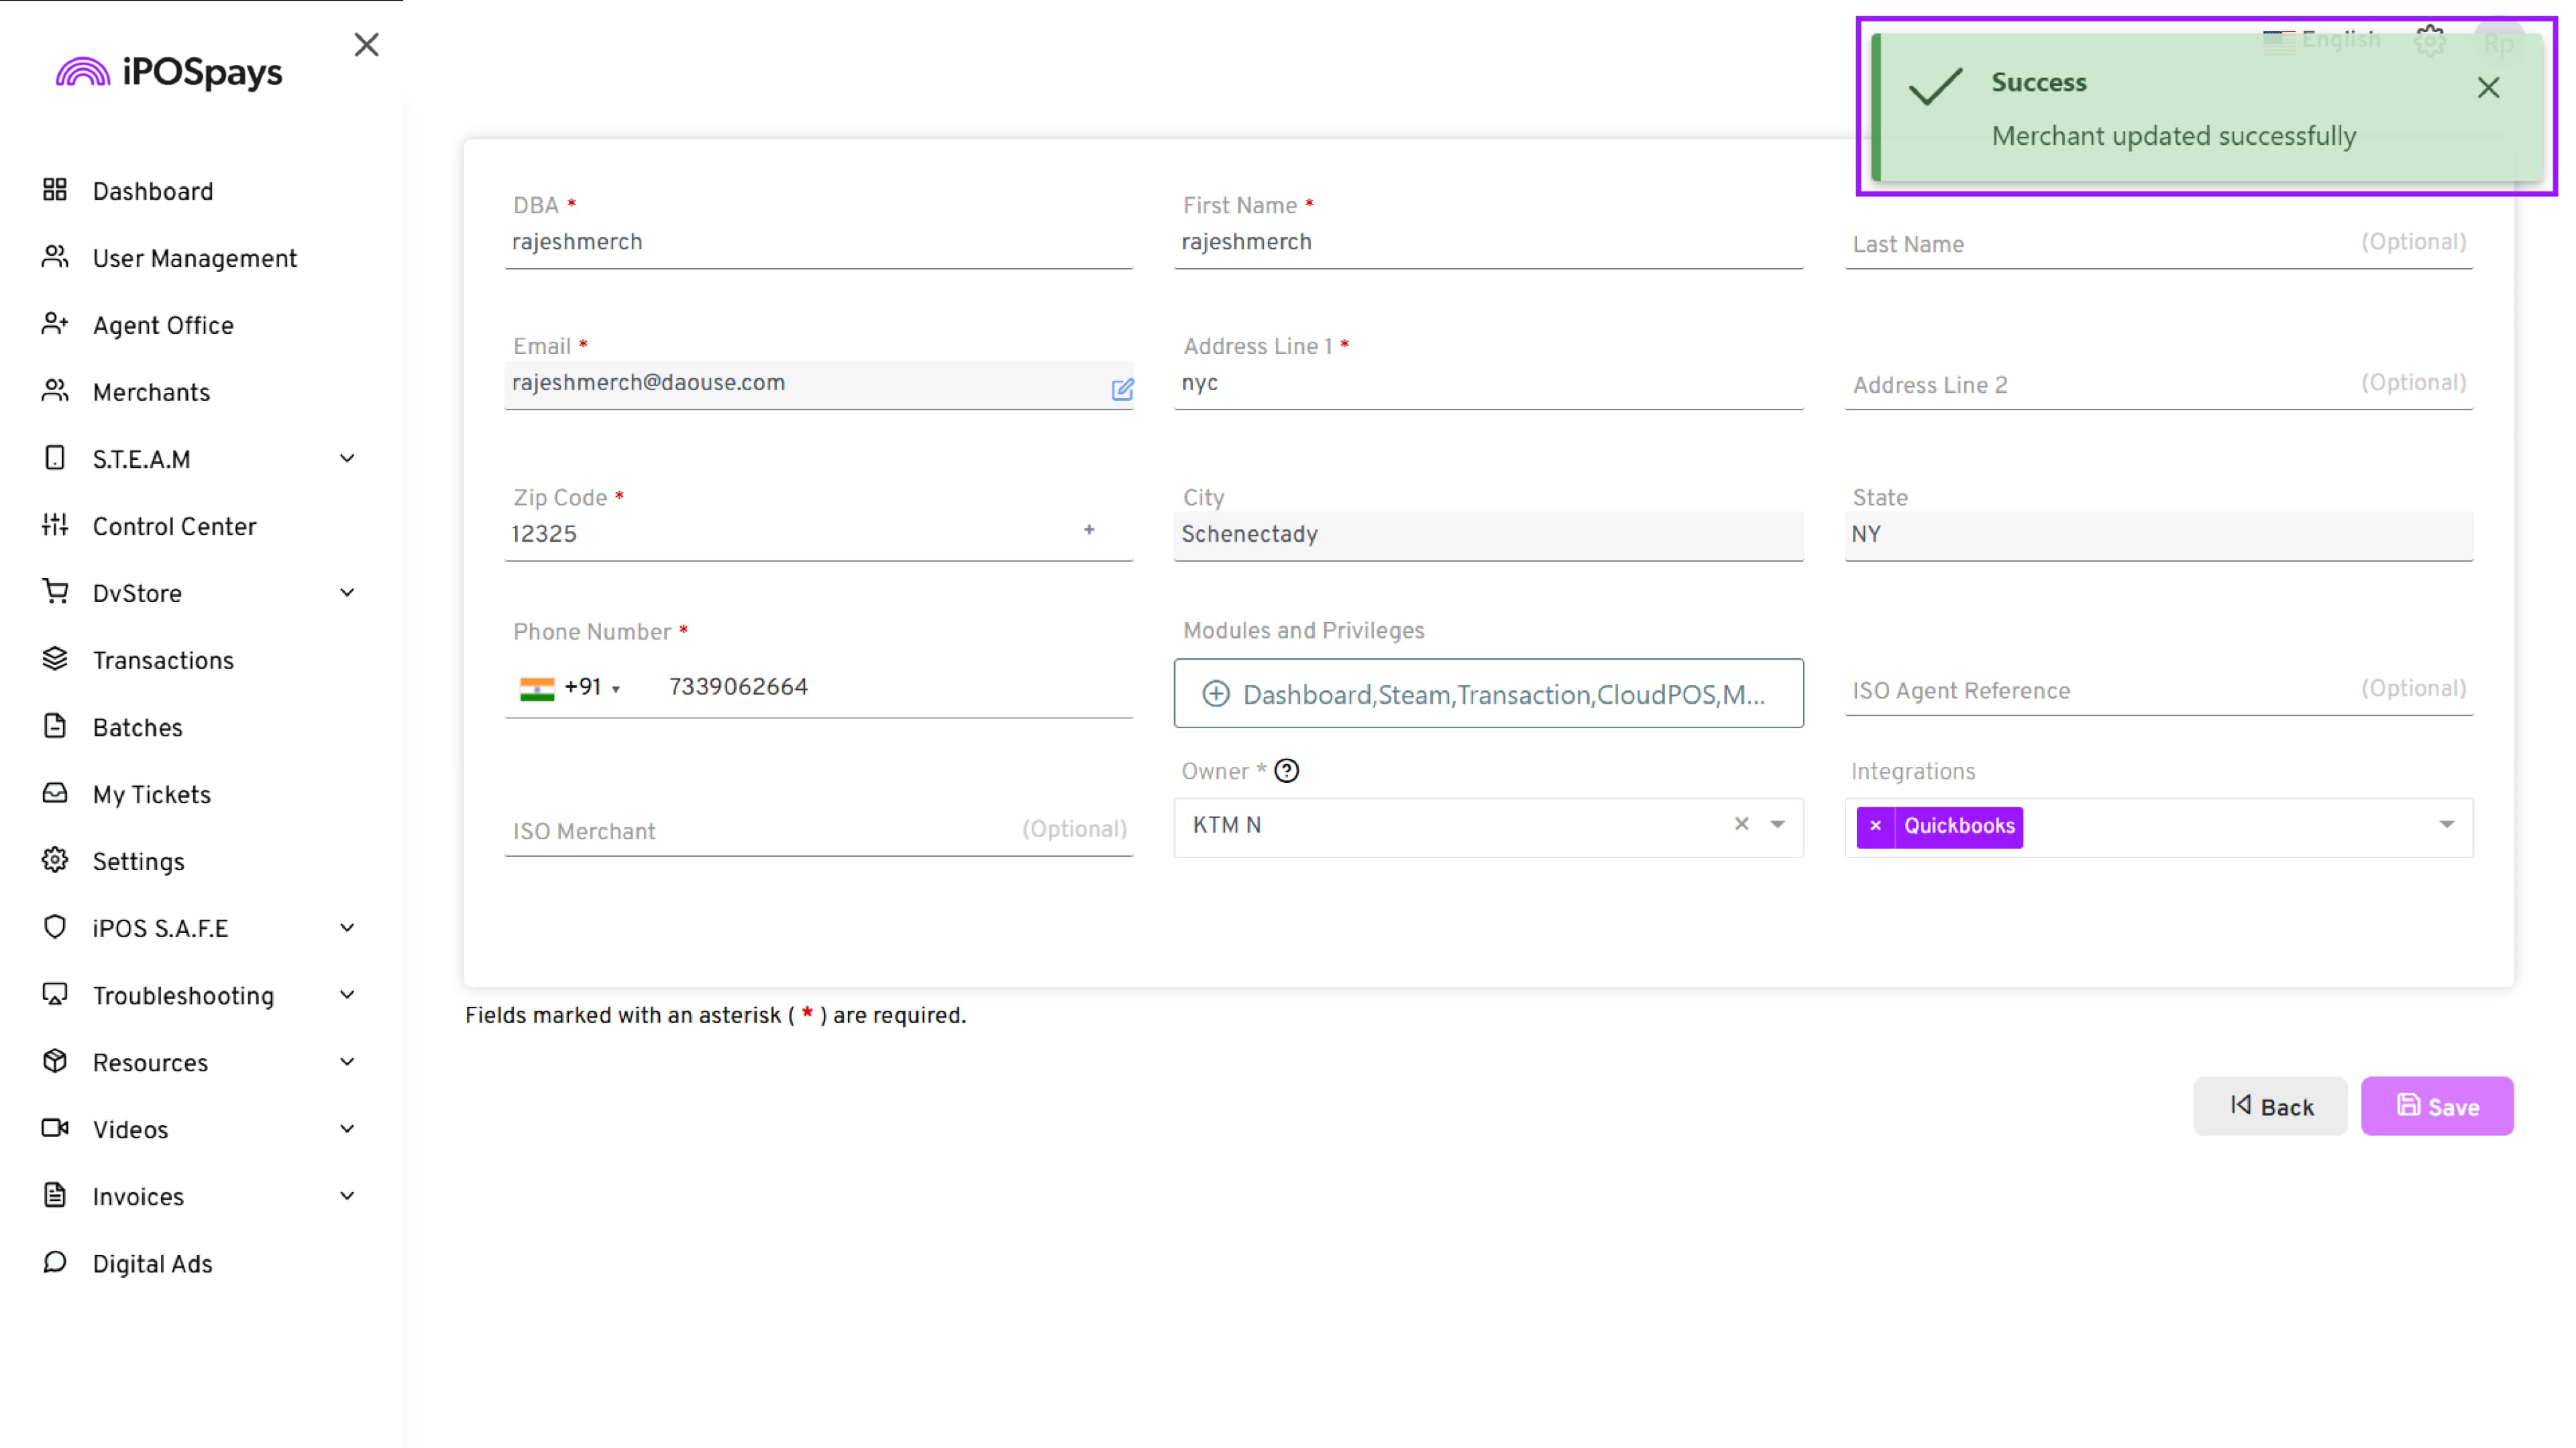The height and width of the screenshot is (1448, 2576).
Task: Click the Back button
Action: coord(2269,1105)
